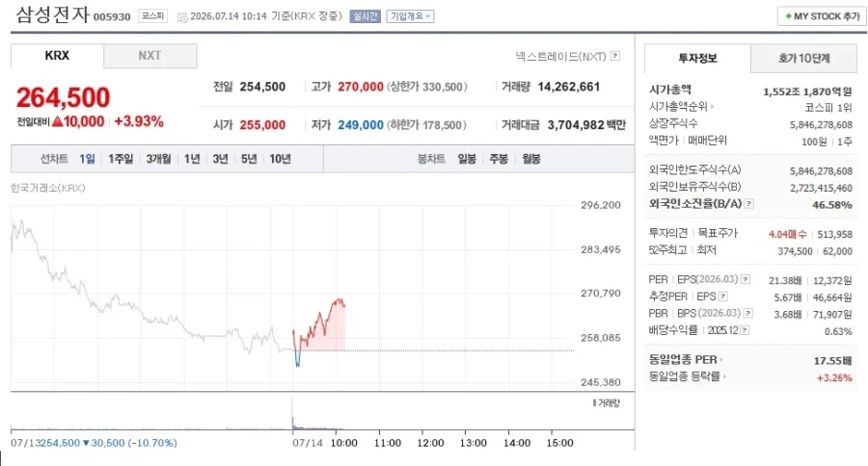868x466 pixels.
Task: Open the 시가총액순위 link
Action: coord(678,106)
